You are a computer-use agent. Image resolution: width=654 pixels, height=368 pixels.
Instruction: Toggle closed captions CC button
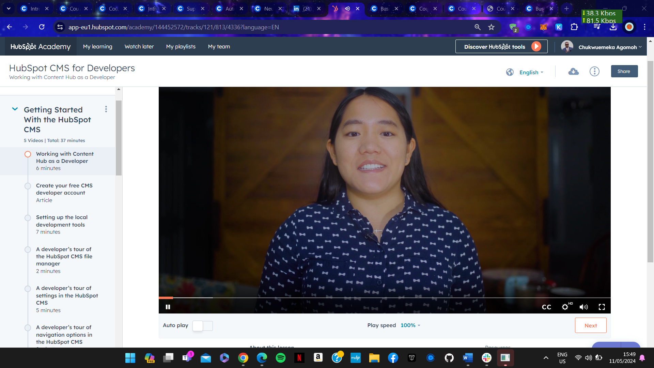pos(546,307)
